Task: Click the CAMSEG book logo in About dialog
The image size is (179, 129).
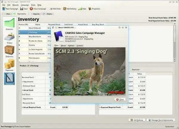Action: click(x=59, y=36)
